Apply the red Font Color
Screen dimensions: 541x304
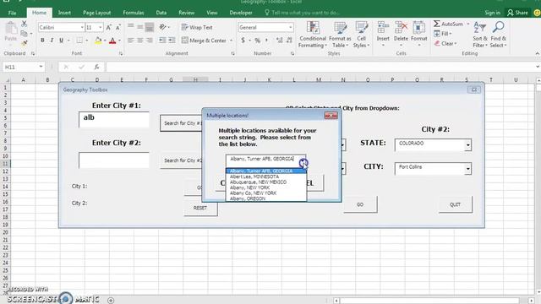click(112, 41)
